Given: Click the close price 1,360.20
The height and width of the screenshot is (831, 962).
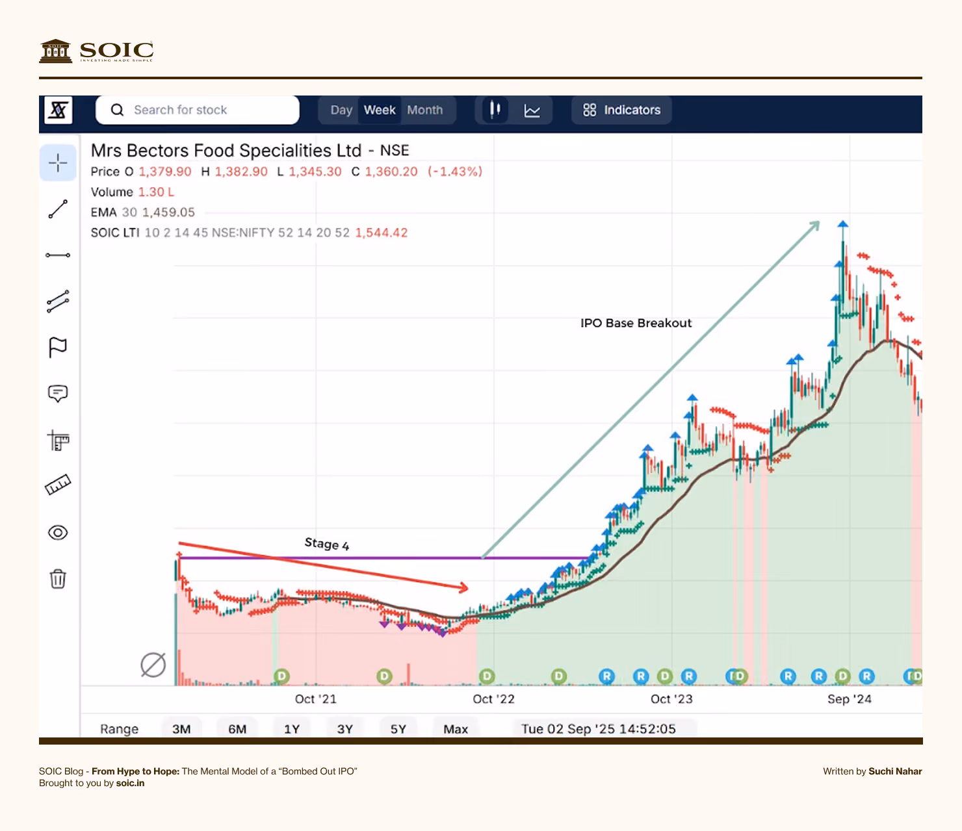Looking at the screenshot, I should pos(391,172).
